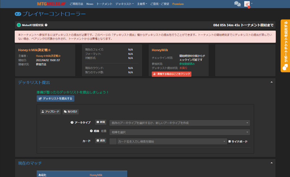Click the tournament start countdown timer
The height and width of the screenshot is (177, 290).
[243, 25]
